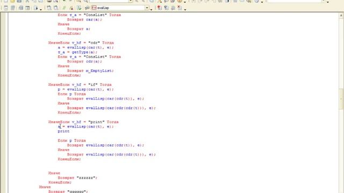Viewport: 344px width, 193px height.
Task: Click the first clipboard-style icon before comment tool
Action: pyautogui.click(x=49, y=8)
